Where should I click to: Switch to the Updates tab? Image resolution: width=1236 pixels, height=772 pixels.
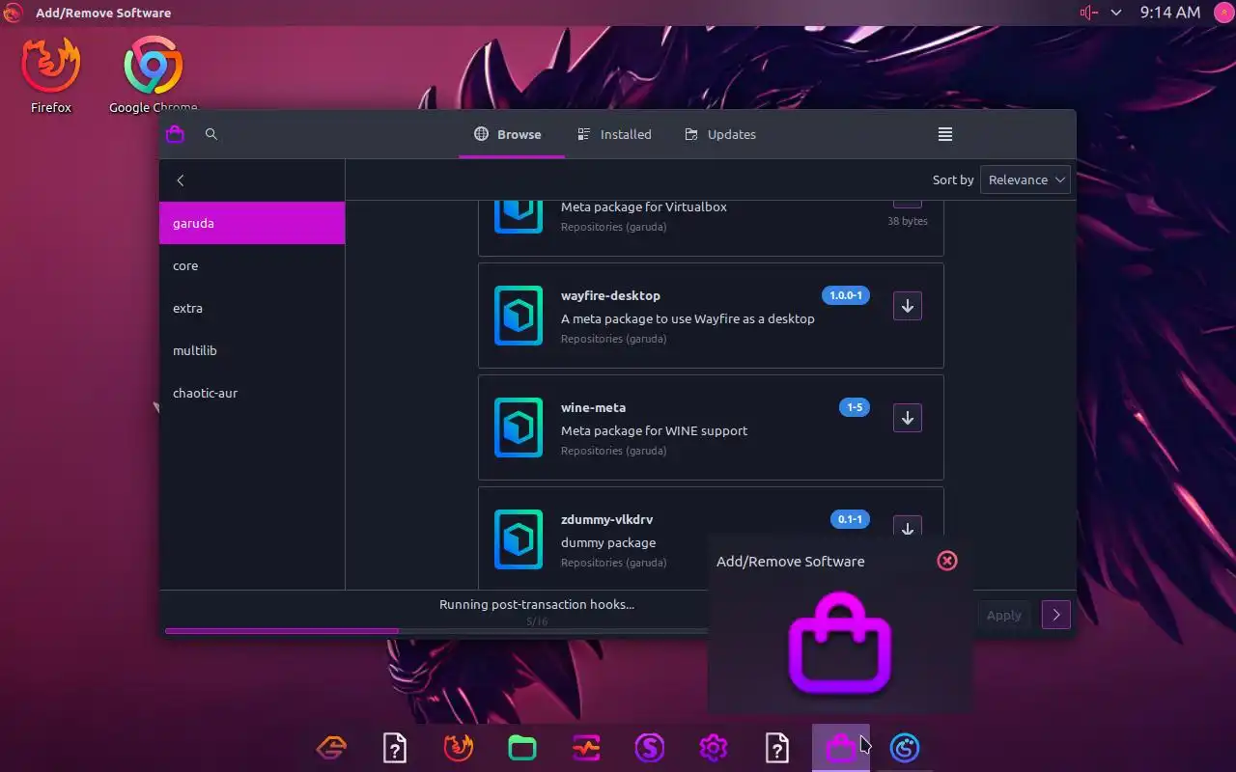[720, 134]
